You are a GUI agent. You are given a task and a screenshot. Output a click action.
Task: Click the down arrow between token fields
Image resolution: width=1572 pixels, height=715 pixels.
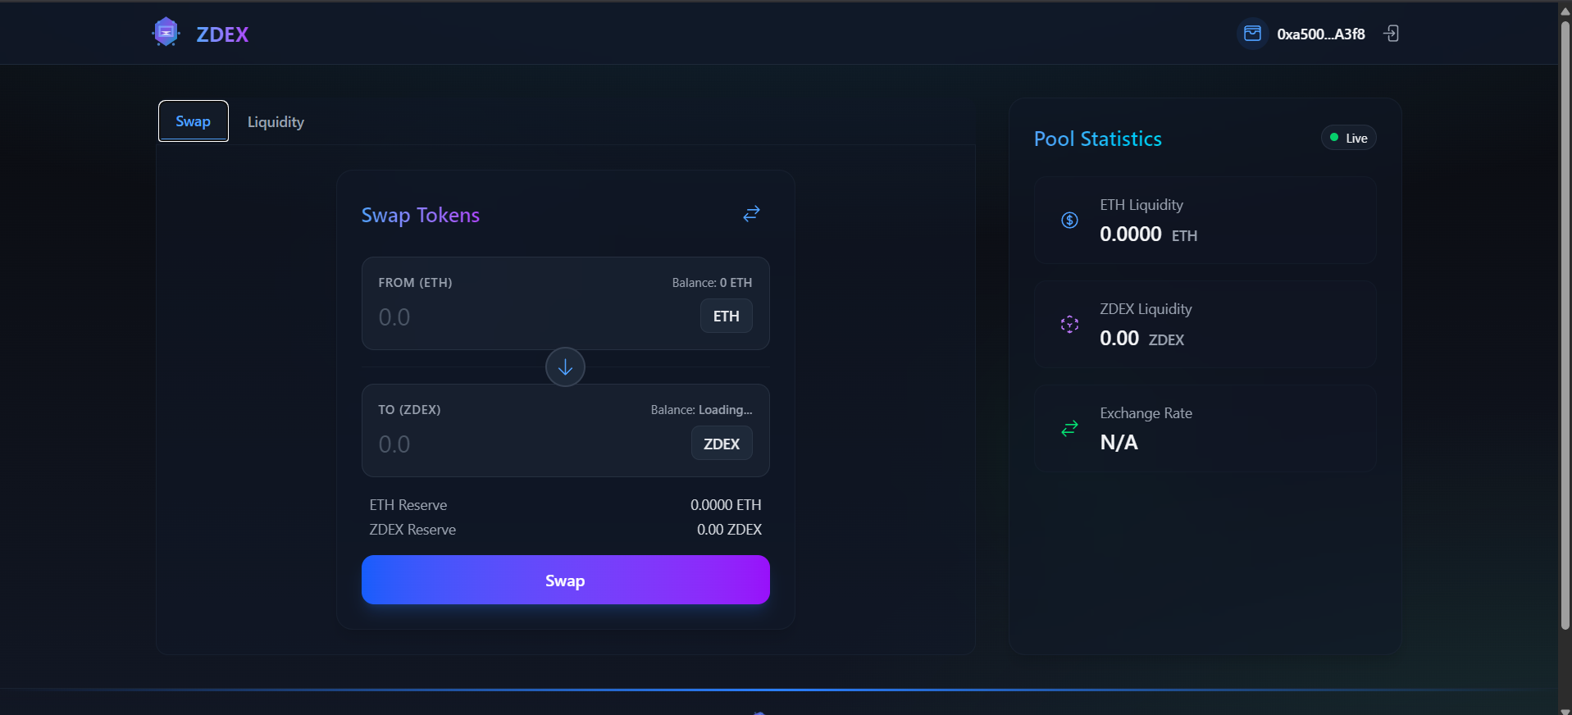pos(565,367)
